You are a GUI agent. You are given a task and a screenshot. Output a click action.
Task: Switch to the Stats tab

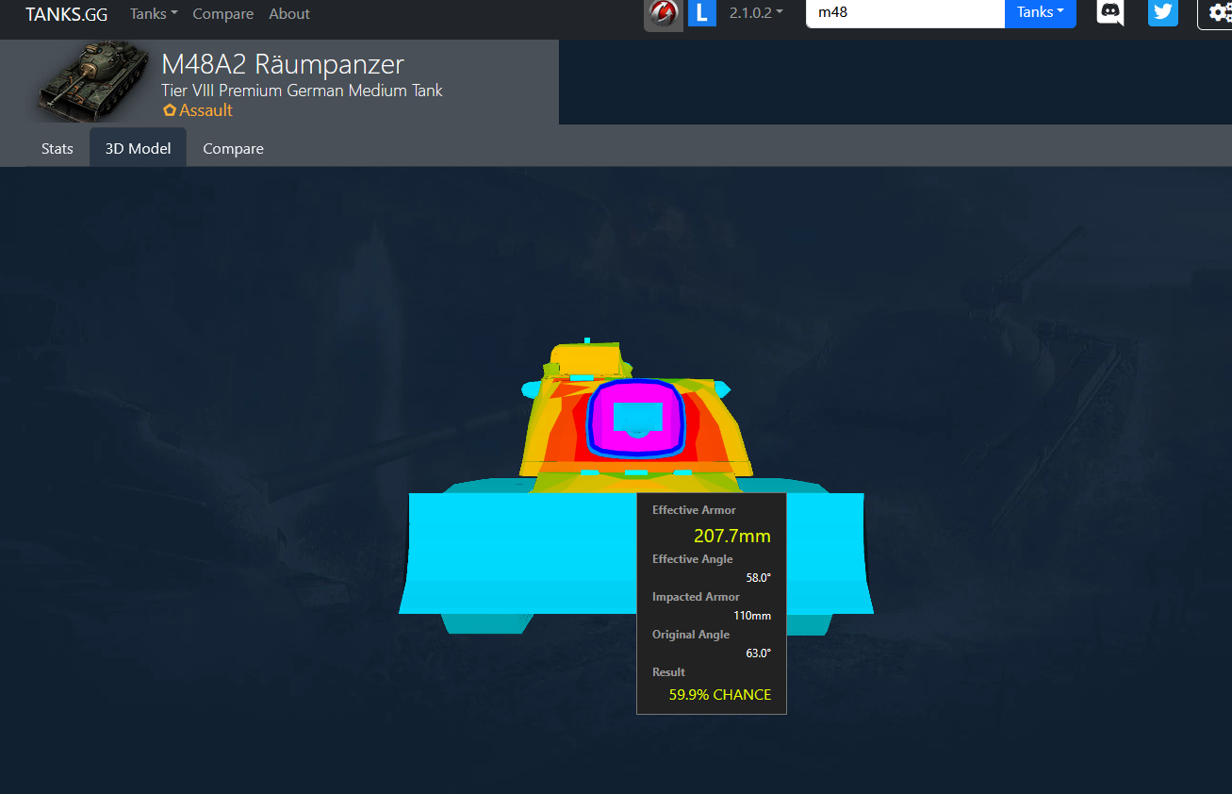click(57, 148)
